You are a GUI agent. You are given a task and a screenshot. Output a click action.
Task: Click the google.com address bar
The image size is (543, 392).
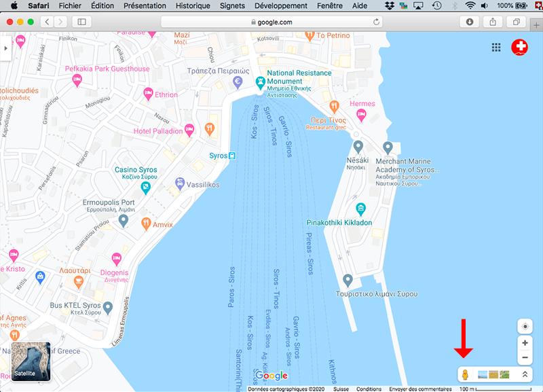pos(272,22)
